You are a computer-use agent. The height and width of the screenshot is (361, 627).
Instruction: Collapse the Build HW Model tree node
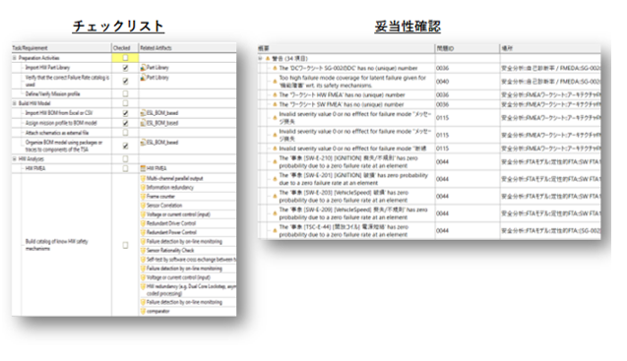point(15,103)
